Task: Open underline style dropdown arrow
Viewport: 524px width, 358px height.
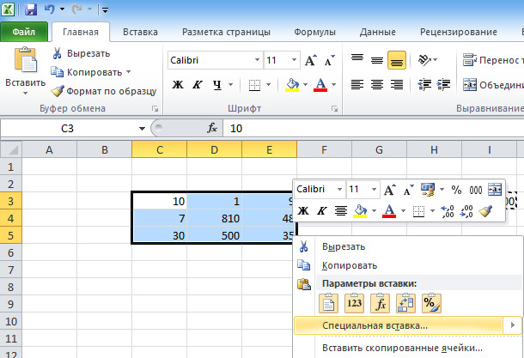Action: pos(230,85)
